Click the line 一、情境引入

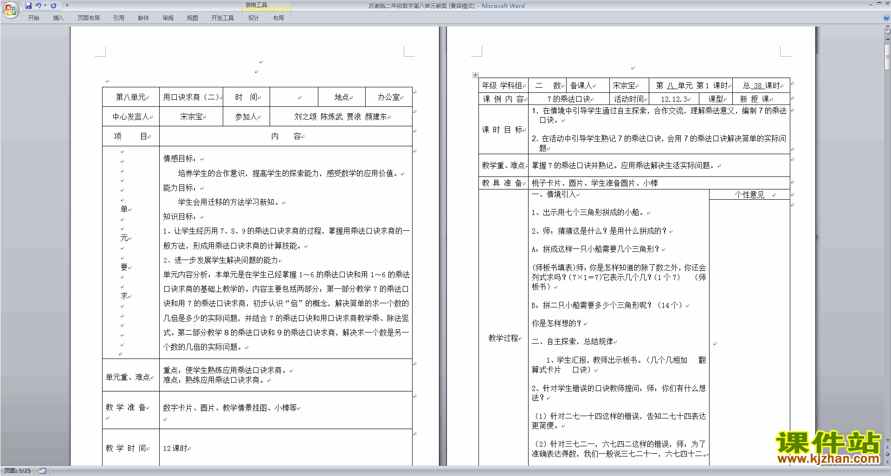(554, 194)
